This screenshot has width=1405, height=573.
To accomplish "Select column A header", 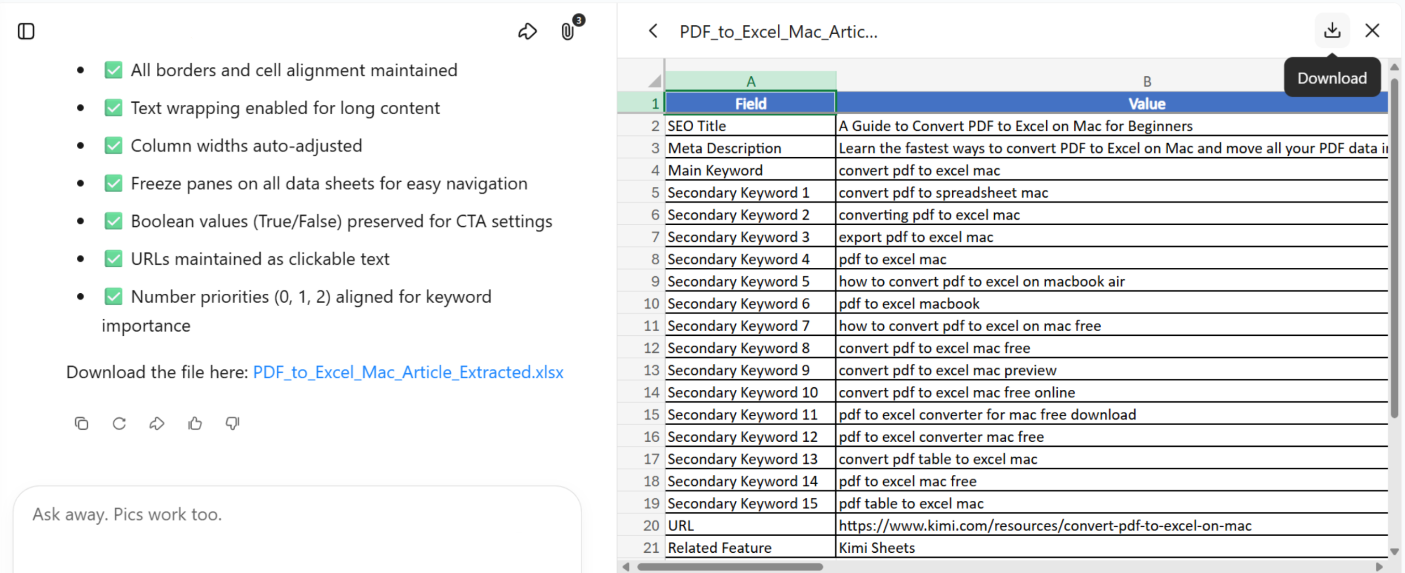I will point(750,81).
